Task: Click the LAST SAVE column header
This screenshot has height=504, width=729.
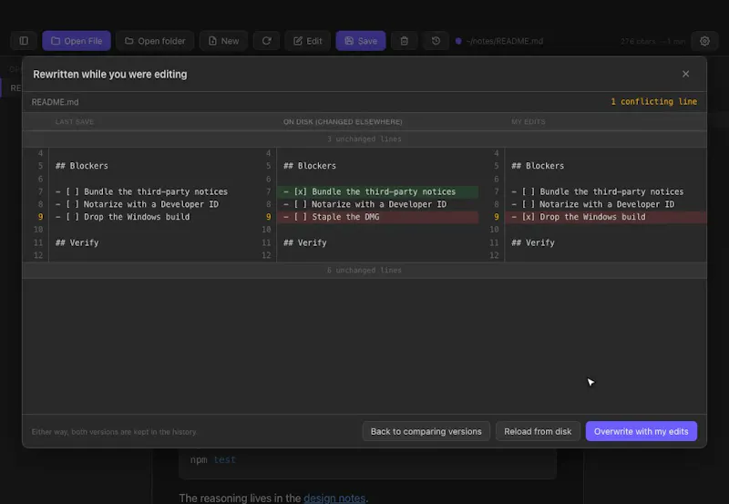Action: click(x=75, y=122)
